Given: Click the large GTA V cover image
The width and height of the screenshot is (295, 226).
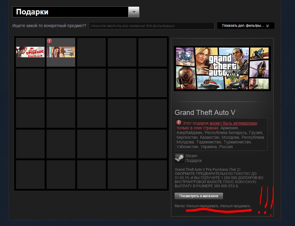Looking at the screenshot, I should point(222,68).
